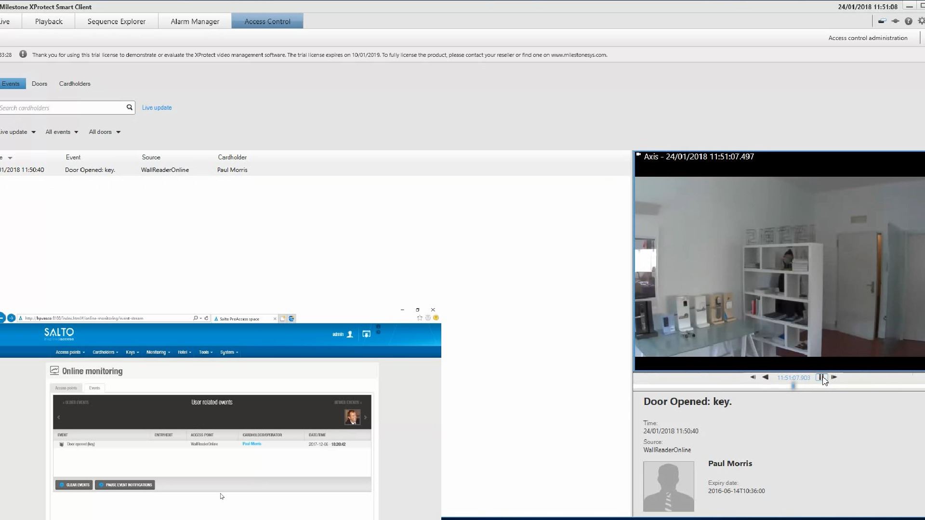This screenshot has height=520, width=925.
Task: Step to previous frame in camera preview
Action: pos(753,377)
